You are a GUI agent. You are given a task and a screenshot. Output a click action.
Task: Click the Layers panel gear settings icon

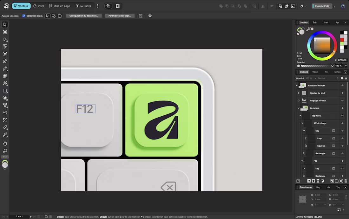[x=342, y=78]
